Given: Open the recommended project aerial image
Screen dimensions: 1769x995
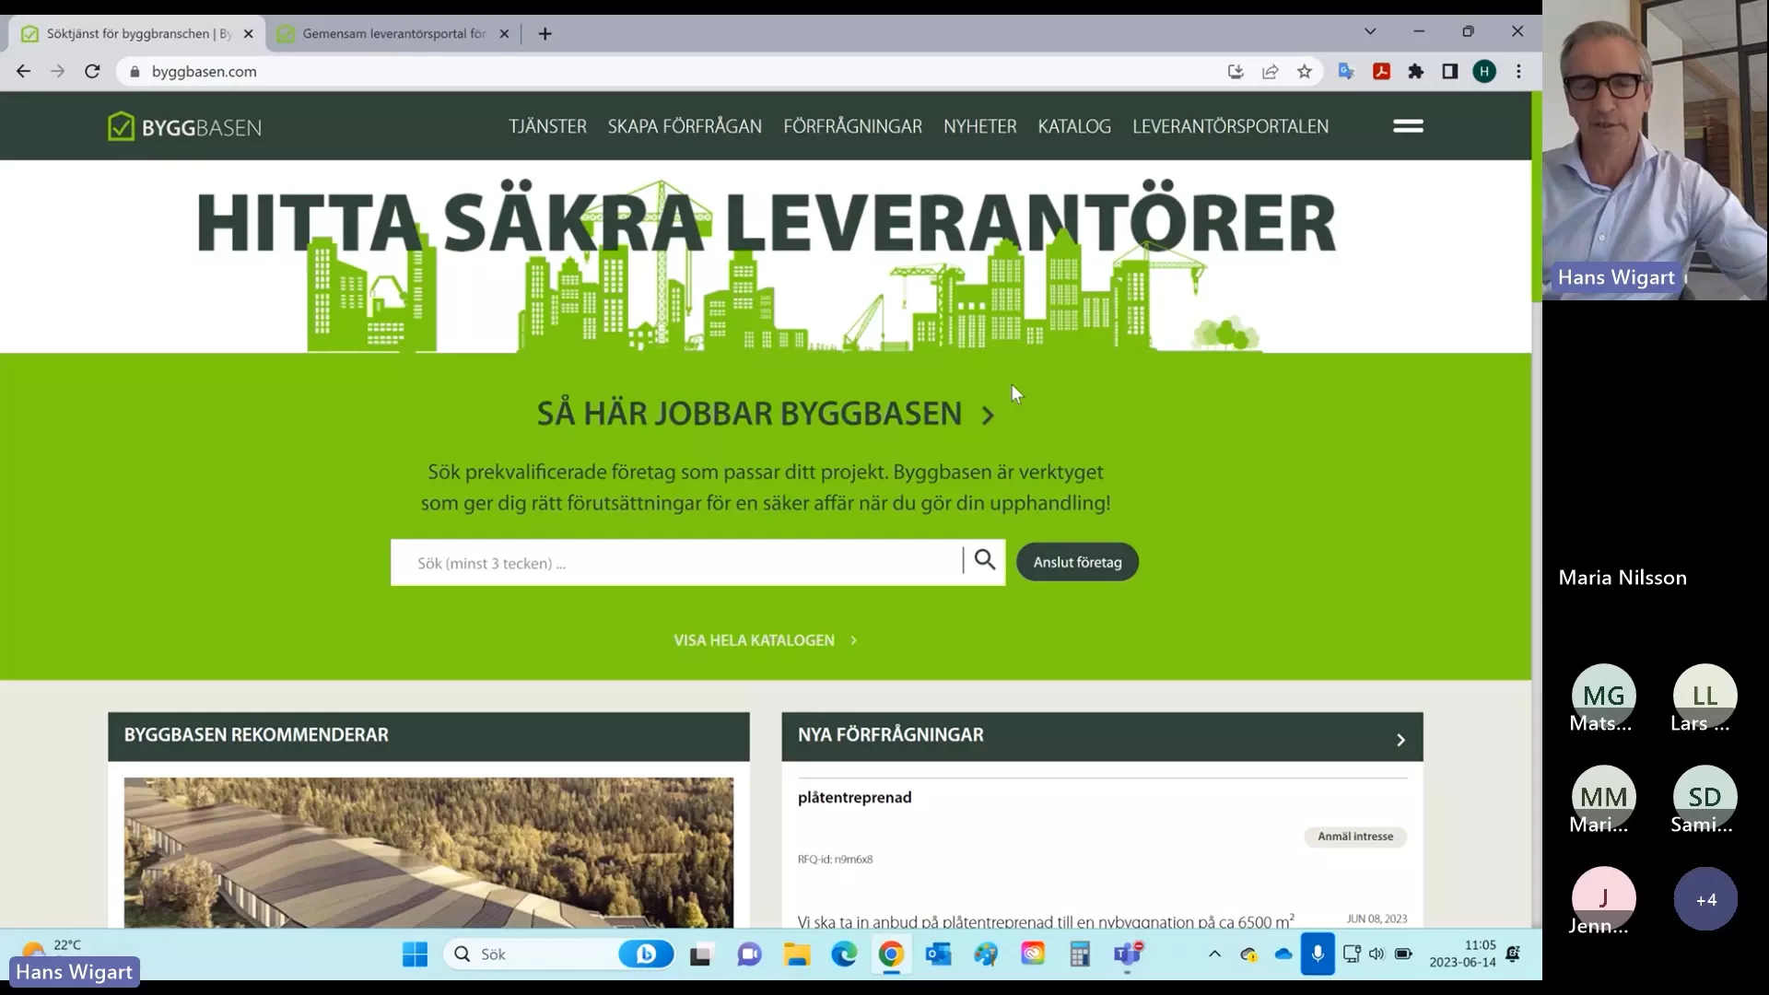Looking at the screenshot, I should click(428, 852).
